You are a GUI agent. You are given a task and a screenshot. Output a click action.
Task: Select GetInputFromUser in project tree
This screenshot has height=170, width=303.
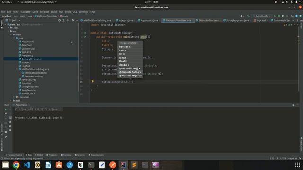[x=41, y=59]
